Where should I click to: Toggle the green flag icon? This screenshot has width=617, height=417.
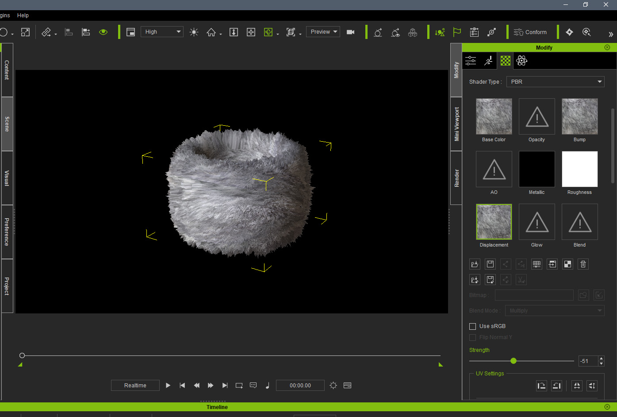click(457, 32)
